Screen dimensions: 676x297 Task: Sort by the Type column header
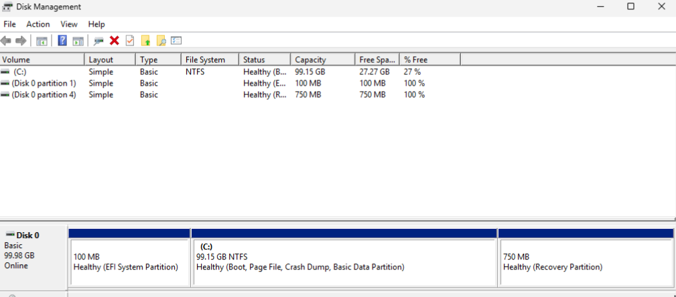(x=158, y=60)
